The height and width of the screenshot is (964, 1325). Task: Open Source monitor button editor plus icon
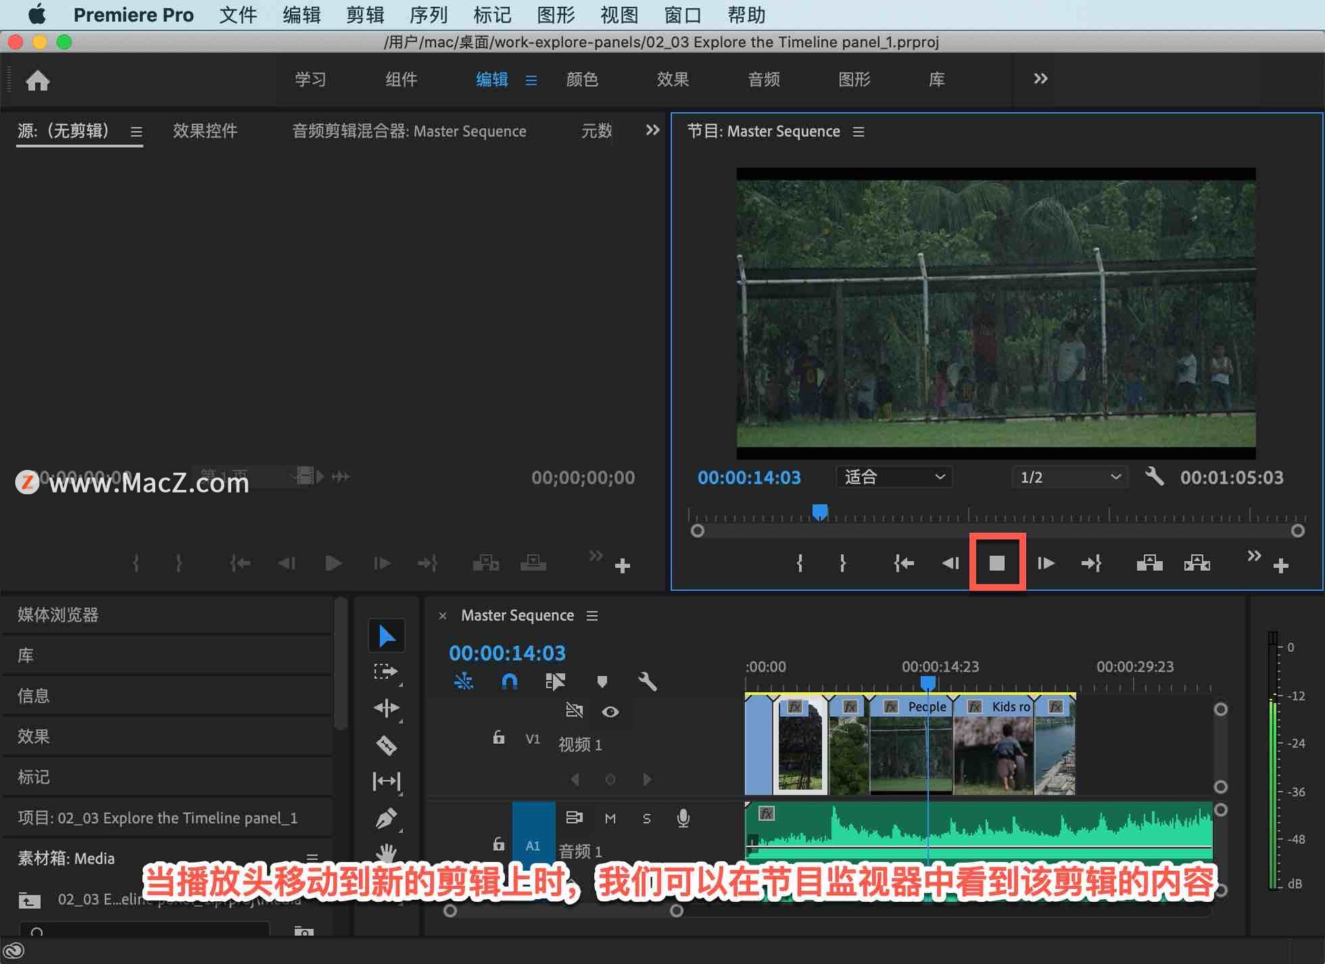coord(622,566)
